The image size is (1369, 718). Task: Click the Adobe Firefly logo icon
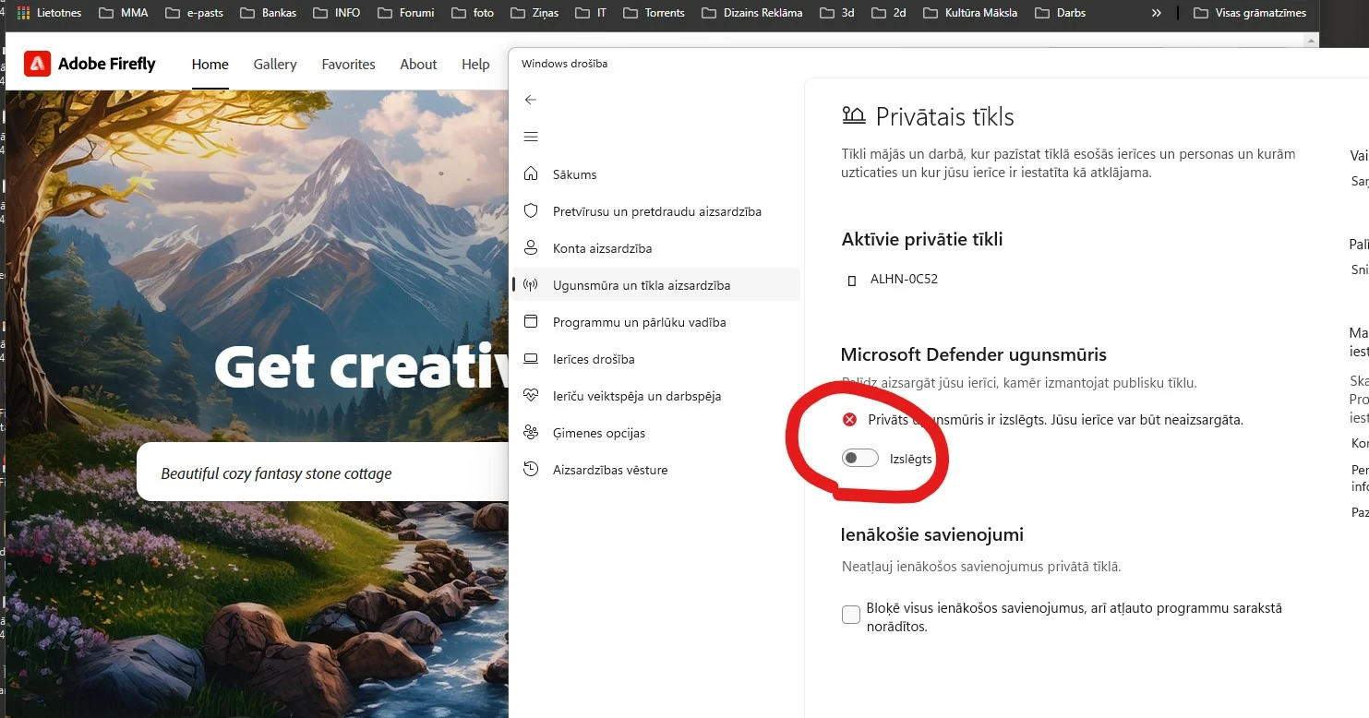[x=37, y=64]
